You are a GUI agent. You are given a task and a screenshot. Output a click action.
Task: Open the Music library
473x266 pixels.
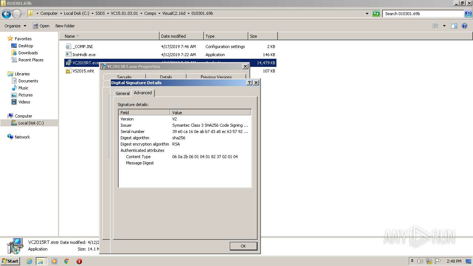point(23,88)
